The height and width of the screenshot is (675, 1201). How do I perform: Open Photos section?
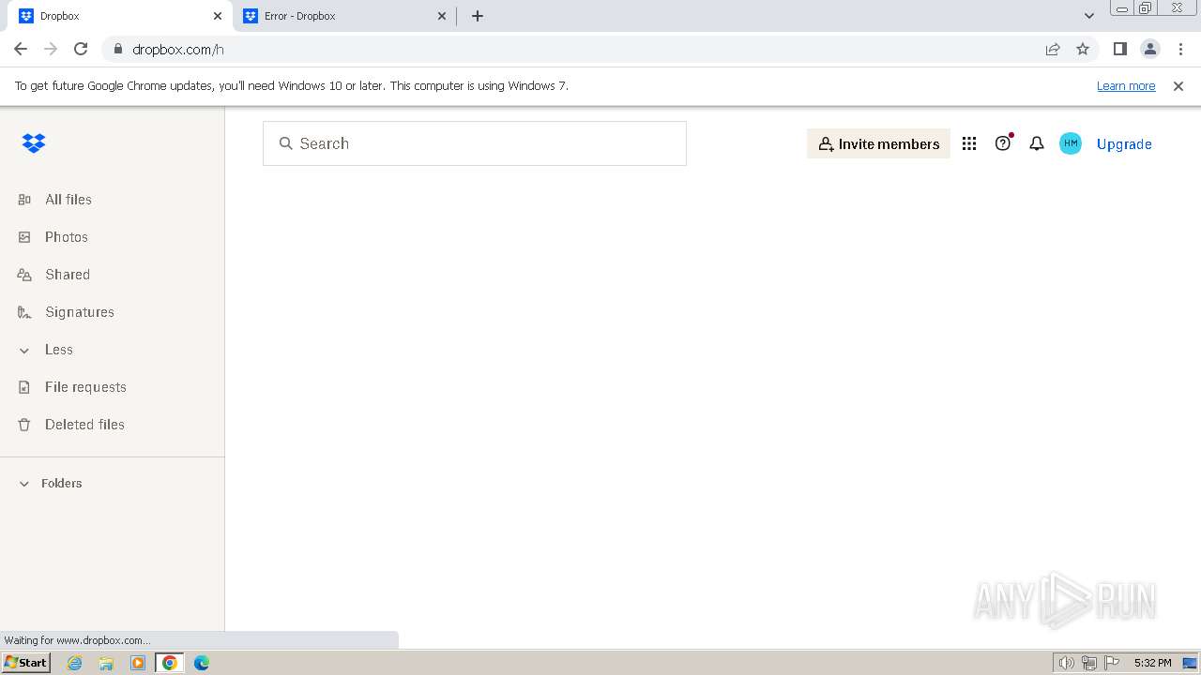[x=67, y=237]
